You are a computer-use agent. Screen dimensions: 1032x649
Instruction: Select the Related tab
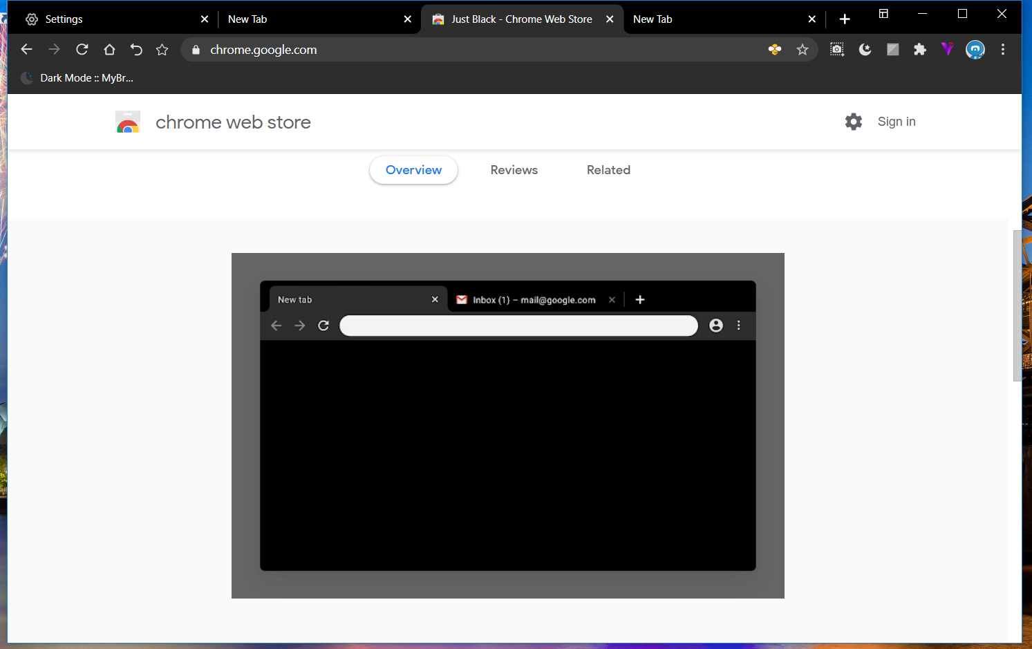pos(608,169)
